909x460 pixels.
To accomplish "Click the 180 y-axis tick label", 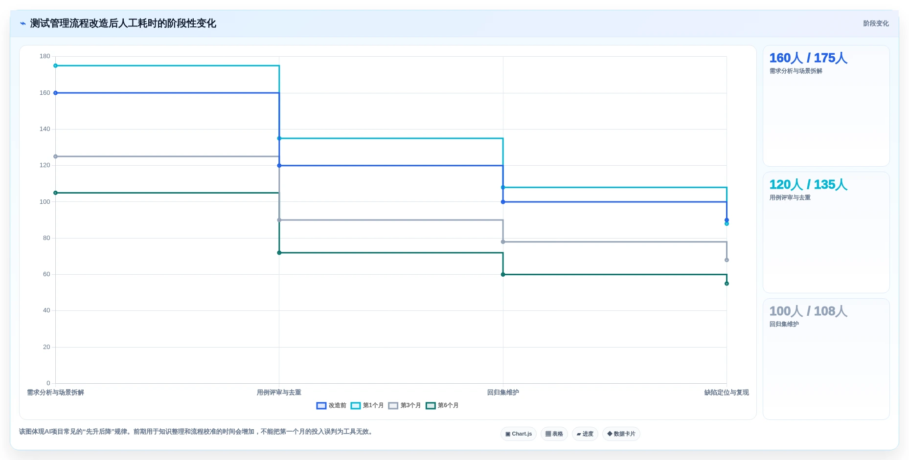I will pos(45,56).
